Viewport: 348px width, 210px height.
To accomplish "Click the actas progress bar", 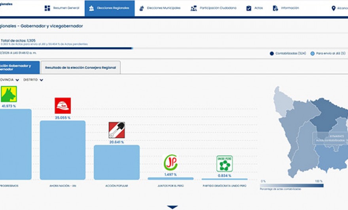I will pyautogui.click(x=174, y=48).
